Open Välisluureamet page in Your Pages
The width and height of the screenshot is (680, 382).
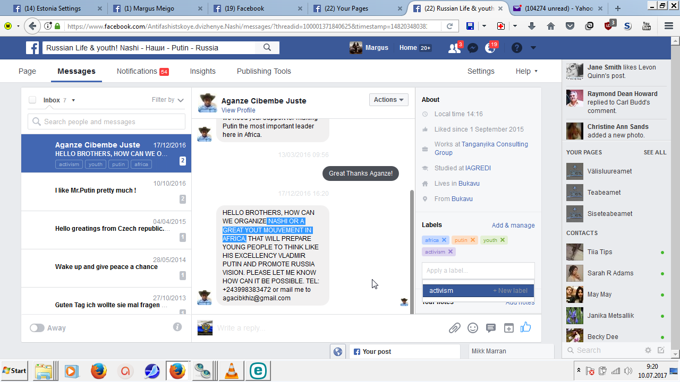click(x=616, y=171)
